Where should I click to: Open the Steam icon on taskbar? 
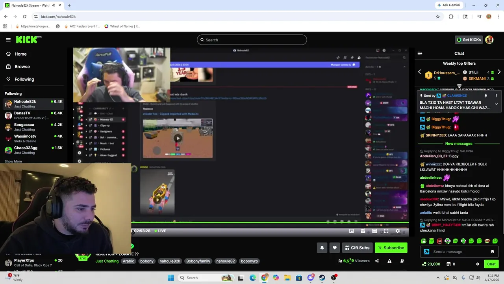point(322,278)
